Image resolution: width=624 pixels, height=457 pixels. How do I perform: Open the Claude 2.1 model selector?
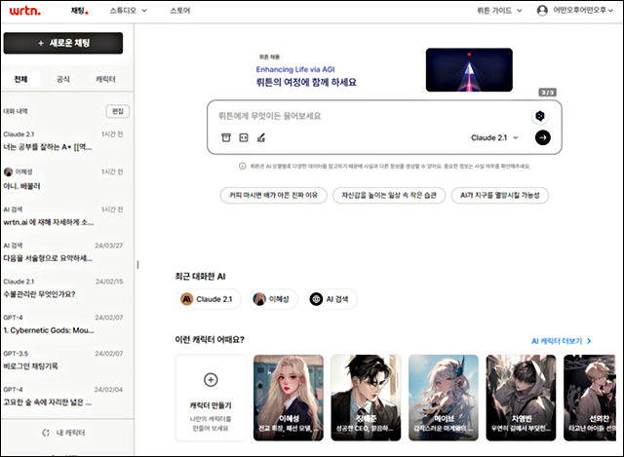[x=494, y=137]
